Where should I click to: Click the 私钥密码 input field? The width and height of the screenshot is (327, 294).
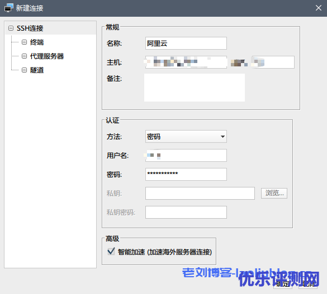coord(186,212)
